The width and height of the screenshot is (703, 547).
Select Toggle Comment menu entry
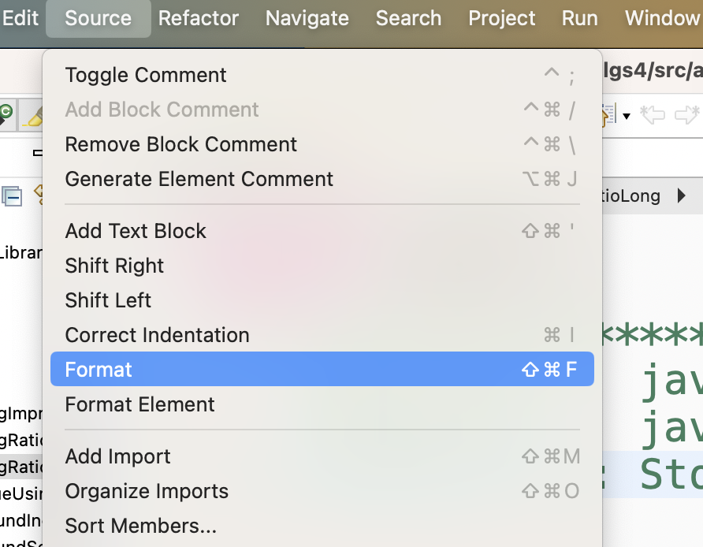146,75
